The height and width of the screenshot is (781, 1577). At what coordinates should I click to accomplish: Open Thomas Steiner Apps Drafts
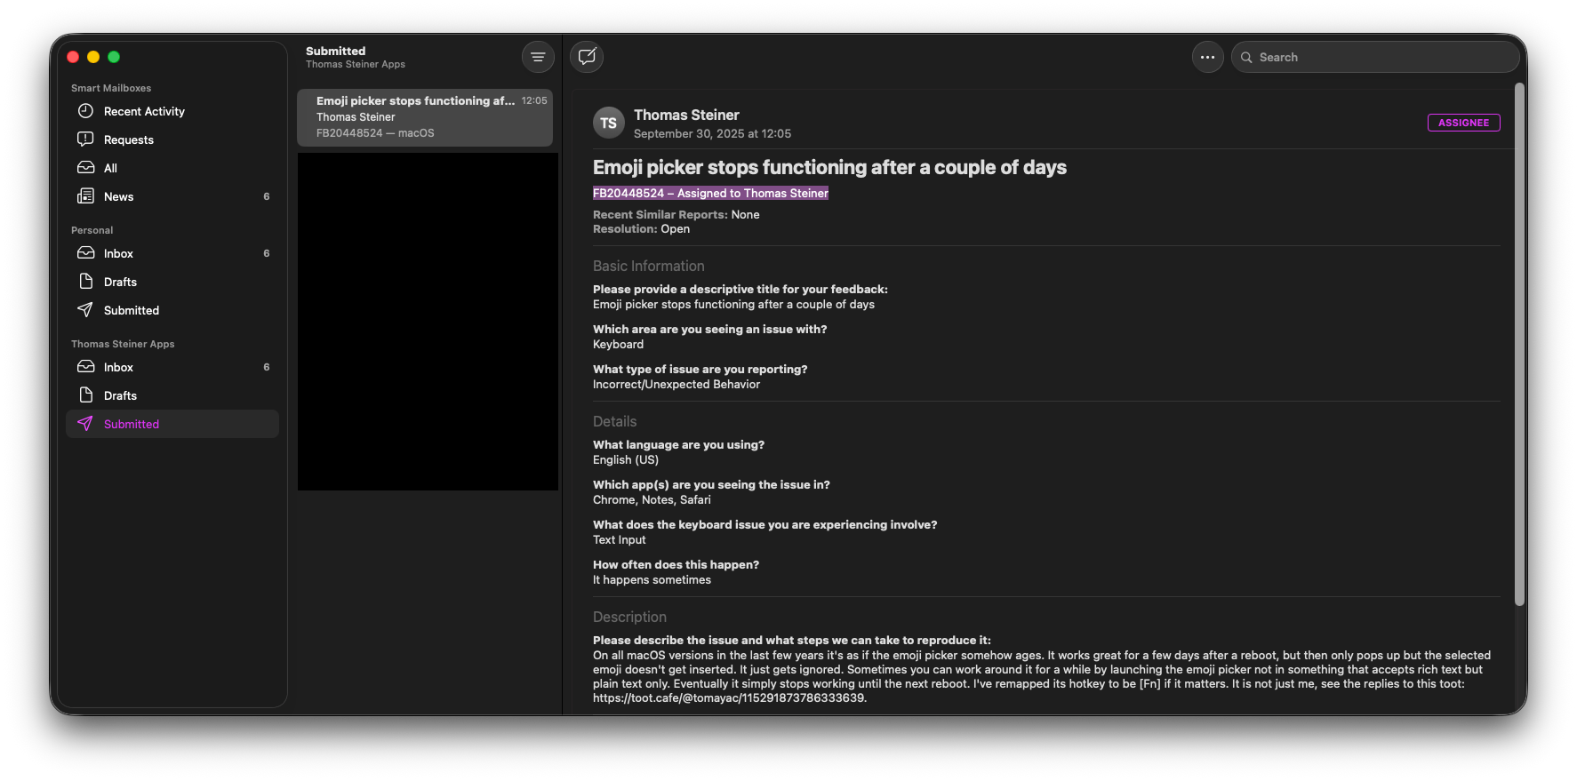tap(120, 395)
